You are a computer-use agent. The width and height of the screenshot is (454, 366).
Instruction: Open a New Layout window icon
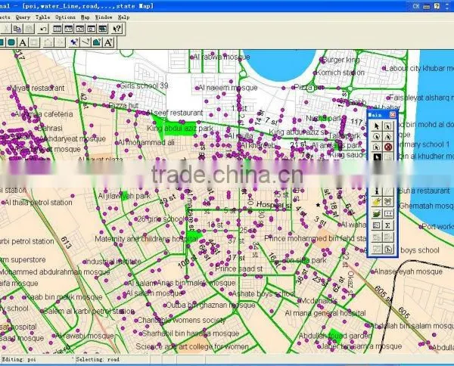tap(92, 29)
